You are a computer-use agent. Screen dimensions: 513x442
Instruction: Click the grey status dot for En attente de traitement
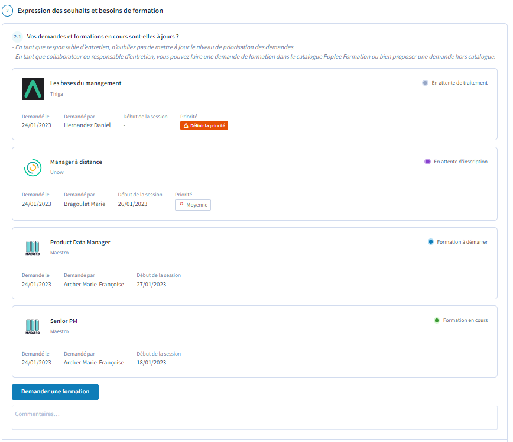click(425, 83)
